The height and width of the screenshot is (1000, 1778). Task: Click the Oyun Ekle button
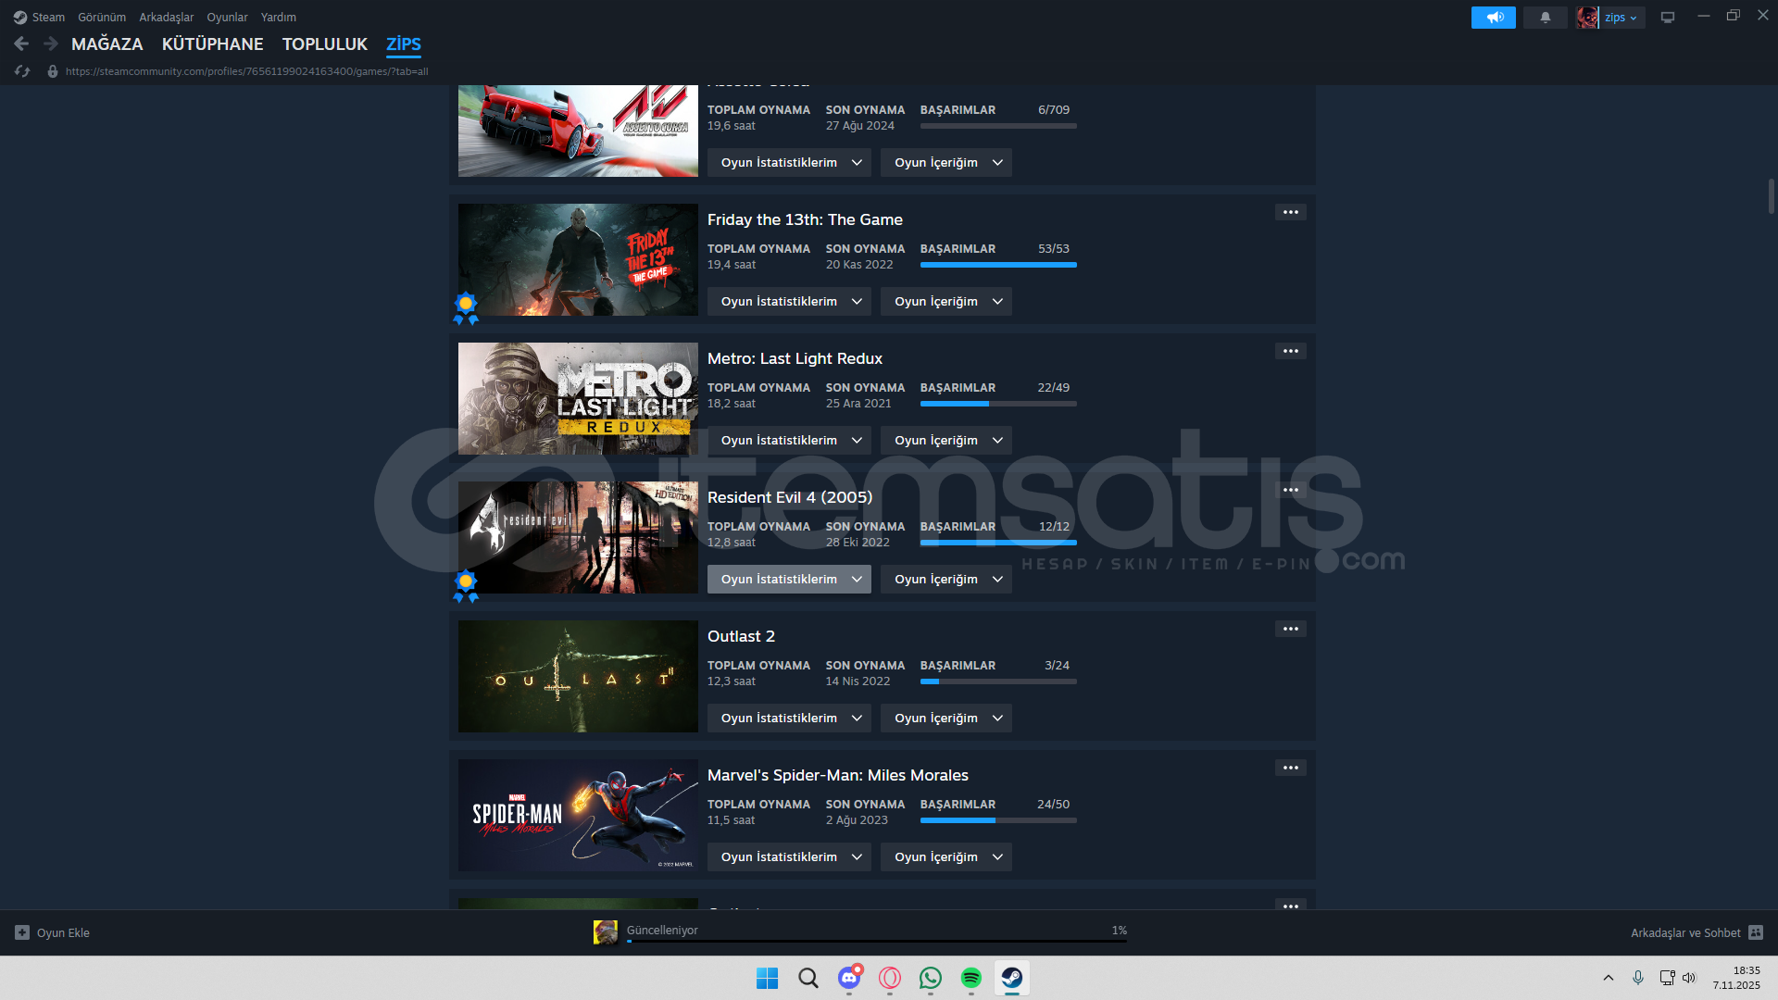[x=53, y=932]
